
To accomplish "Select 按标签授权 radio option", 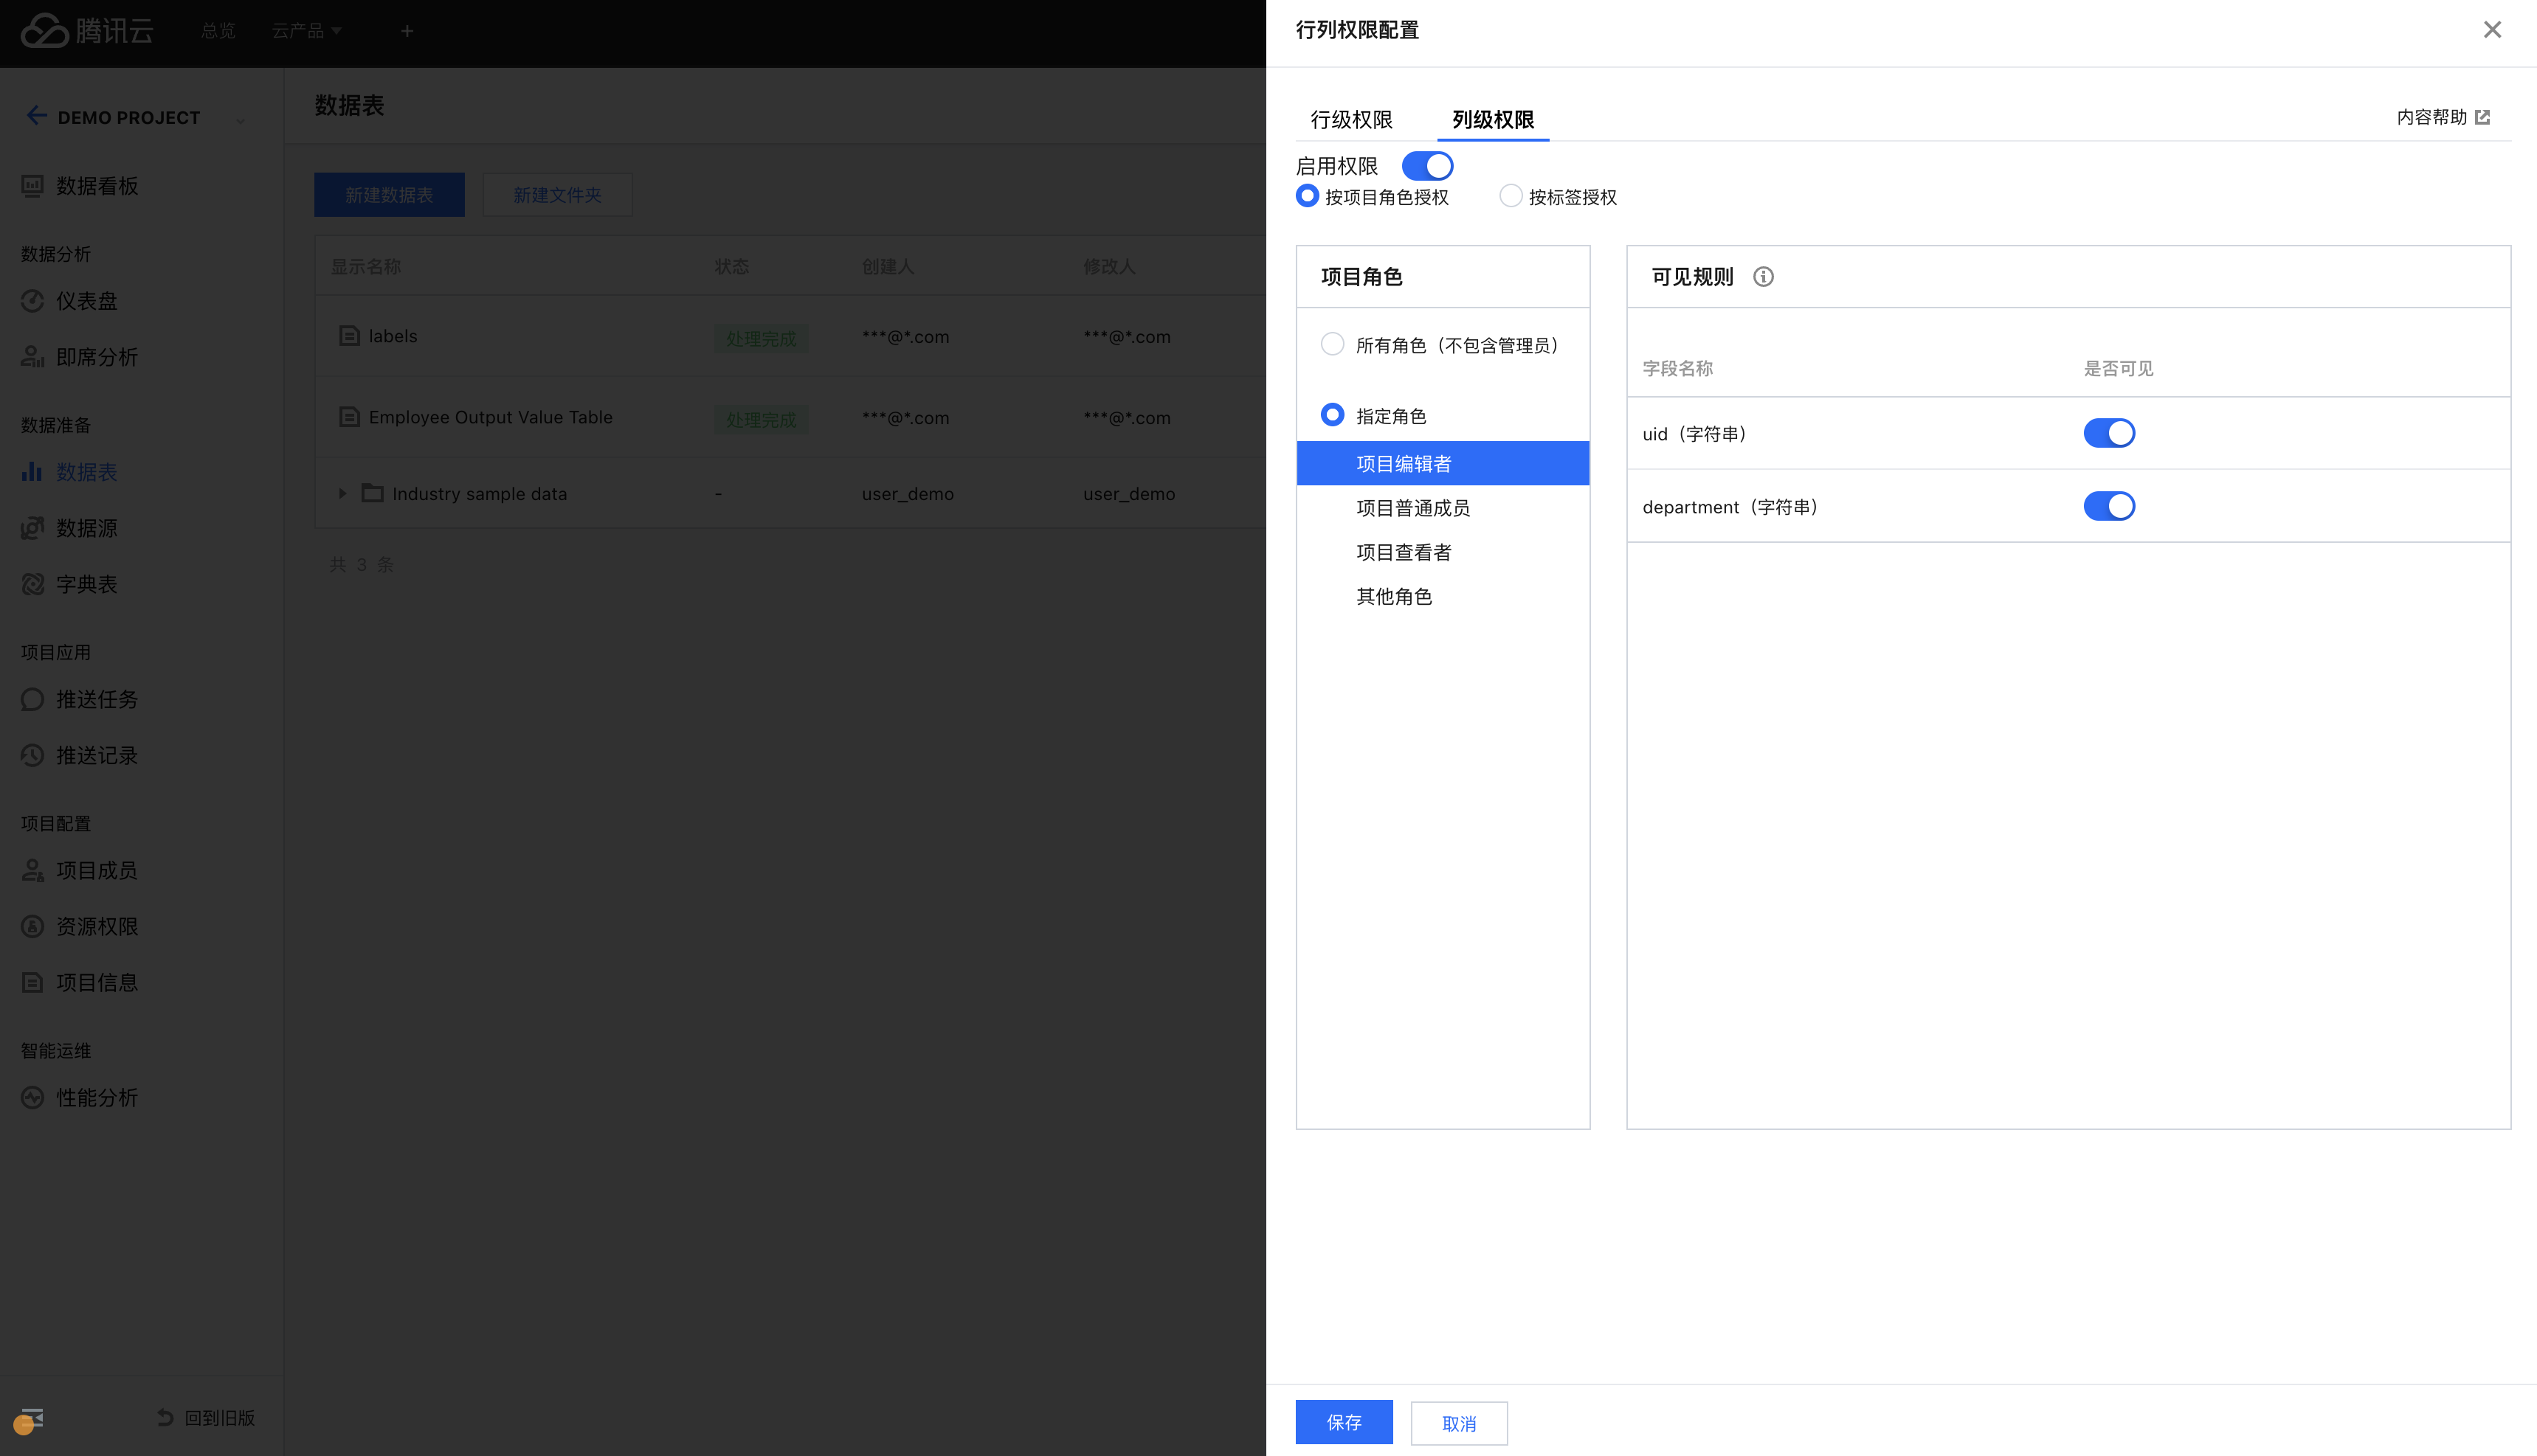I will coord(1511,196).
